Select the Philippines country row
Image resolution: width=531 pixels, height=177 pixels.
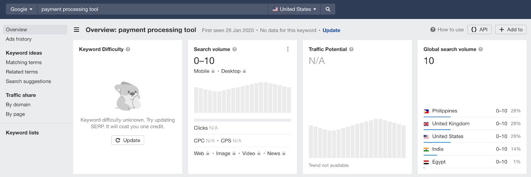[x=472, y=111]
